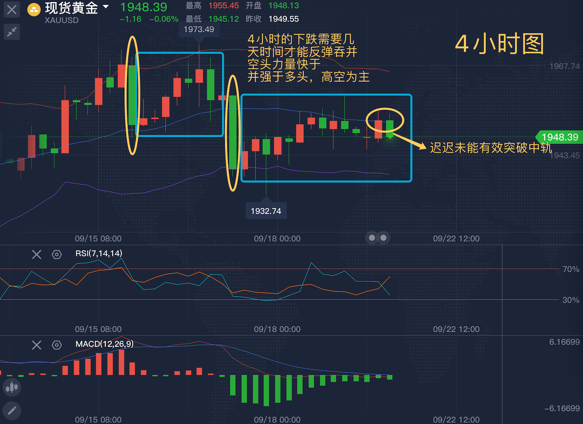Screen dimensions: 583x424
Task: Click the 昨收 1949.55 value
Action: (x=284, y=19)
